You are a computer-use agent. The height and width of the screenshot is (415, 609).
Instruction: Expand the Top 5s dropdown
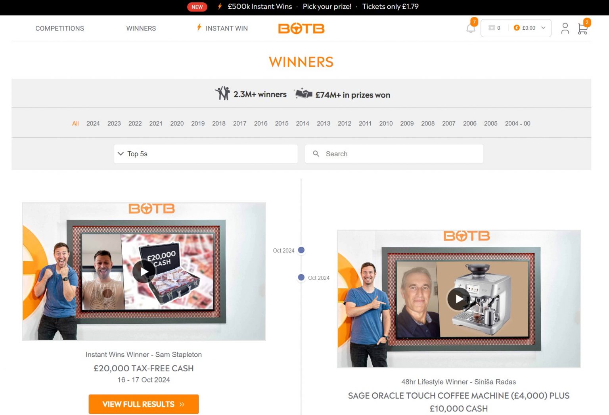[205, 154]
